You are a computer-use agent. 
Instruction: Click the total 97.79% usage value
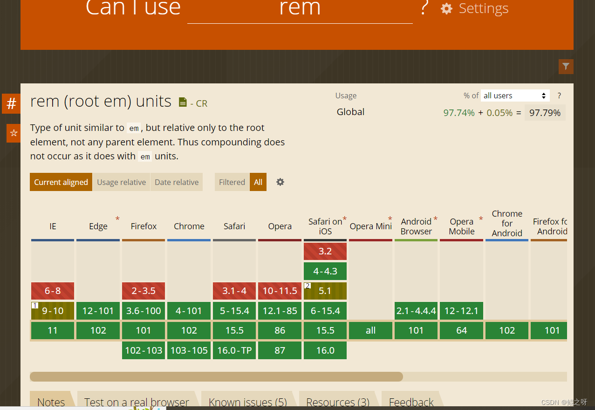point(545,113)
